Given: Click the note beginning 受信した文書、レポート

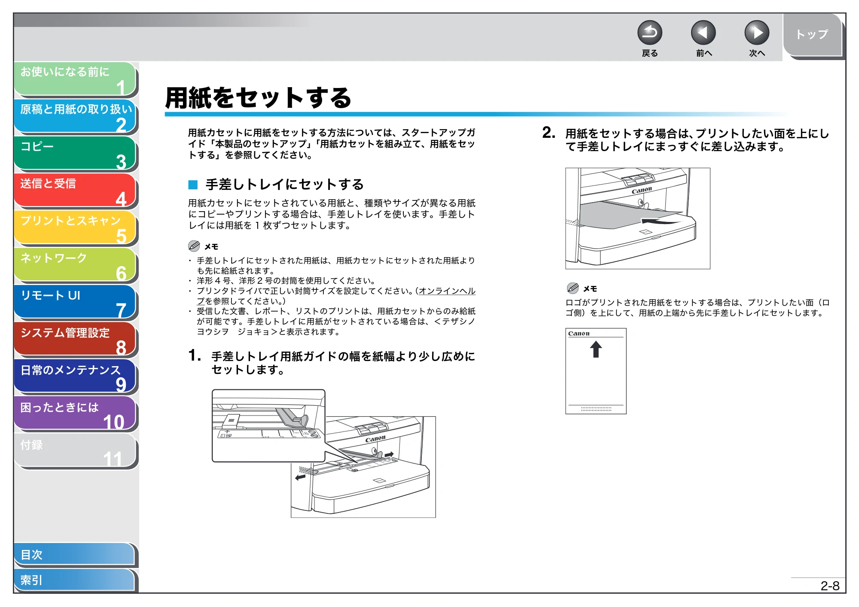Looking at the screenshot, I should (x=336, y=322).
